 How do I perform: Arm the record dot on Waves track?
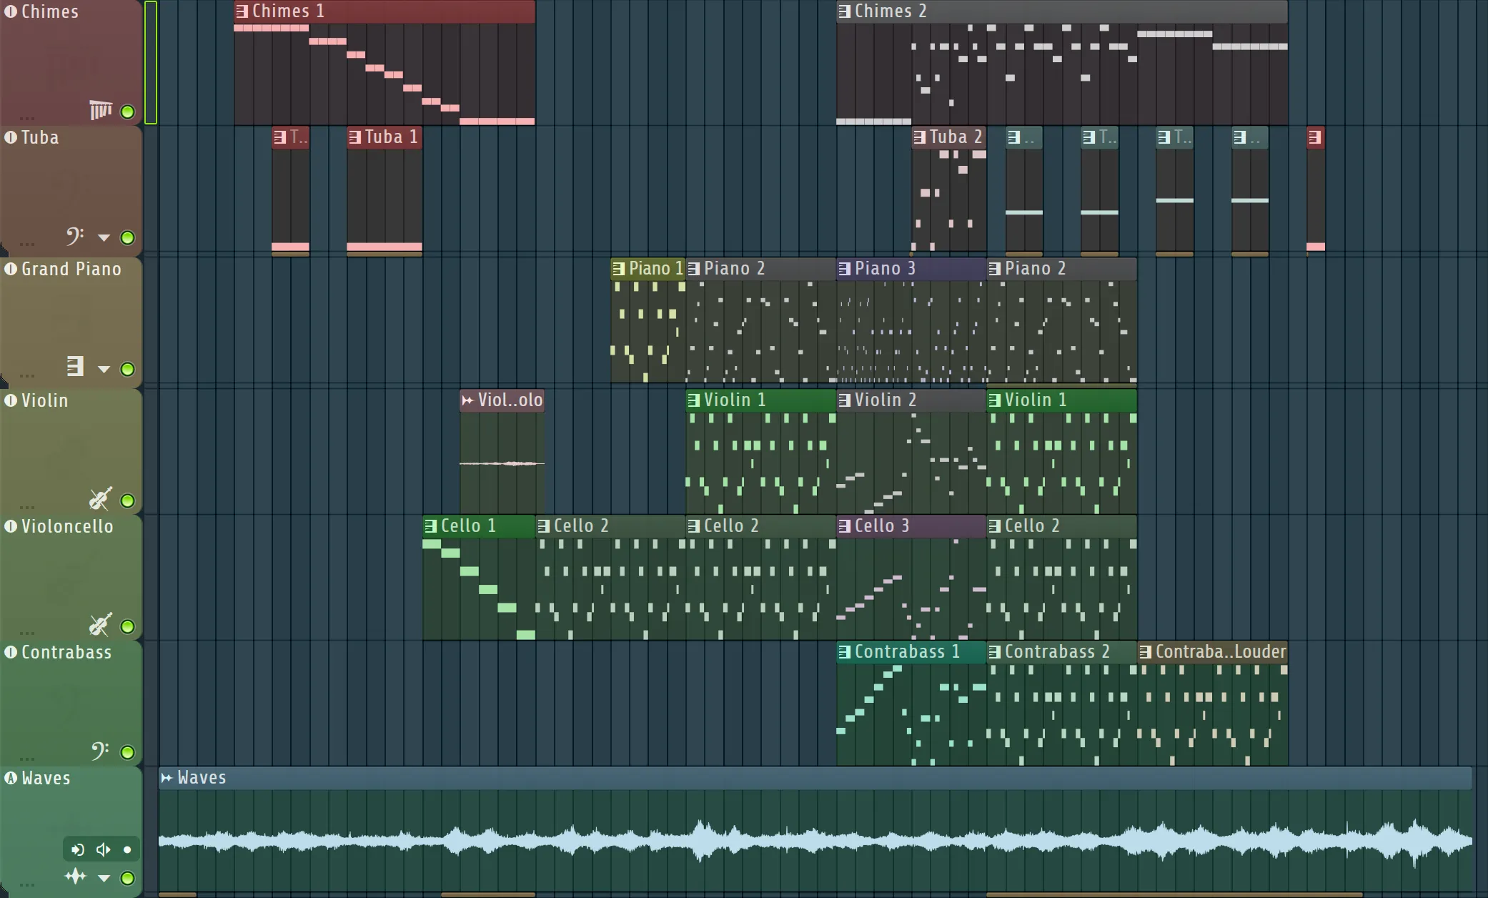(127, 850)
